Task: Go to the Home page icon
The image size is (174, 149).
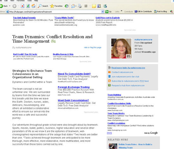Action: click(33, 6)
